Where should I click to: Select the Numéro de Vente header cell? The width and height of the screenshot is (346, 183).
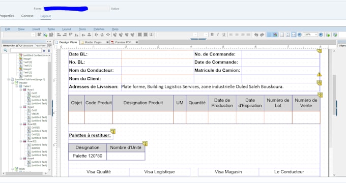point(306,103)
